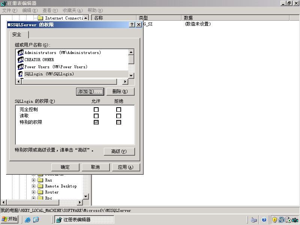Click 注册表编辑器 taskbar button
This screenshot has height=225, width=300.
pos(84,219)
